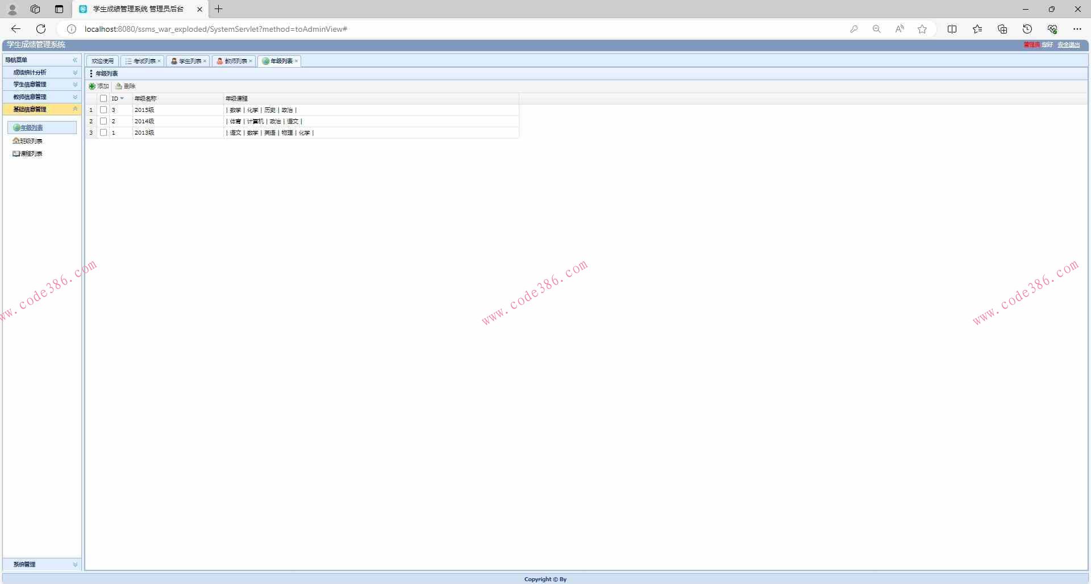
Task: Click the 2013级 grade name cell
Action: (178, 133)
